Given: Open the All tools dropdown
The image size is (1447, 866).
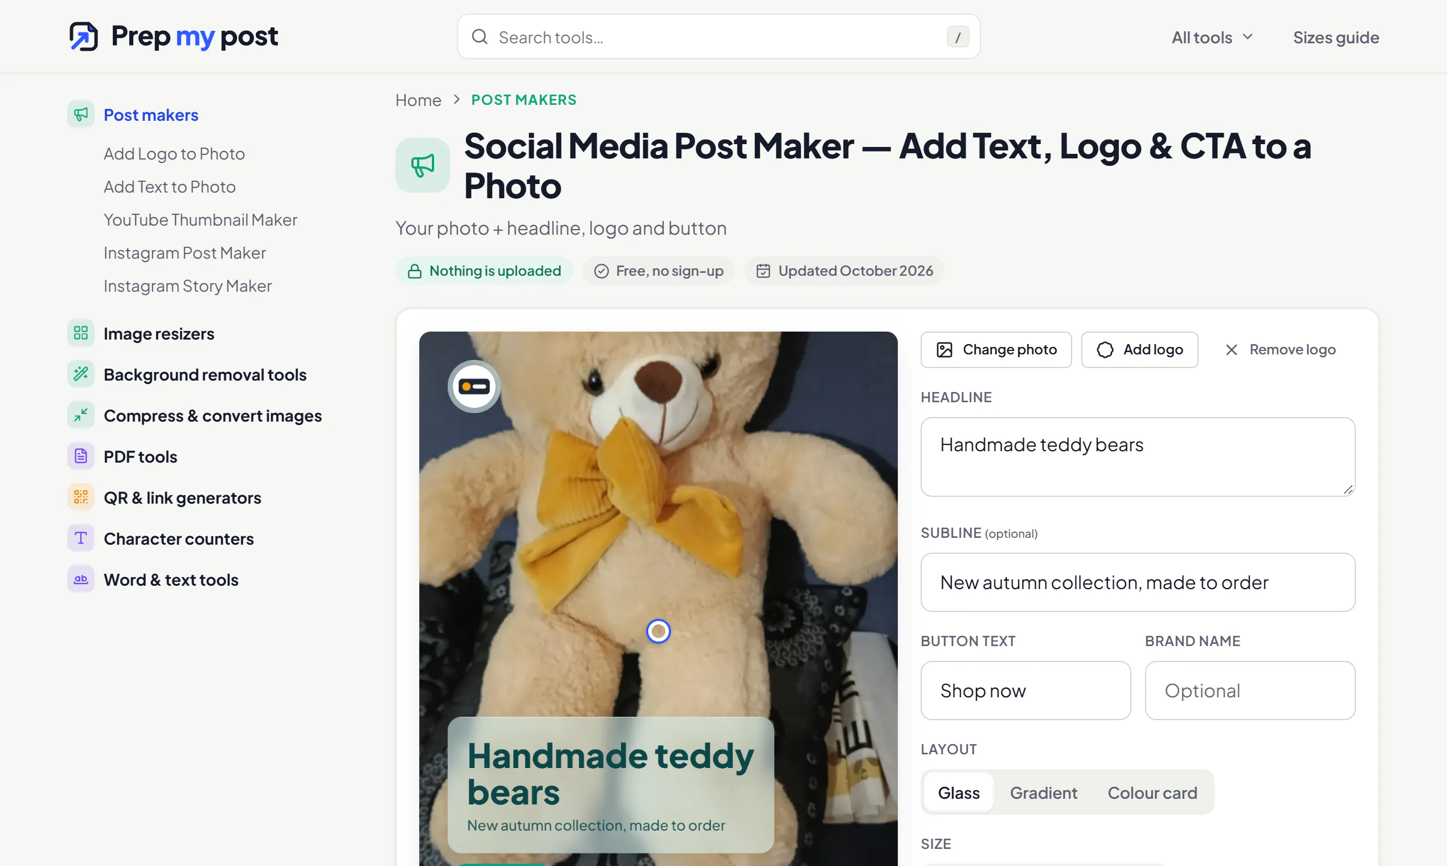Looking at the screenshot, I should click(x=1212, y=38).
